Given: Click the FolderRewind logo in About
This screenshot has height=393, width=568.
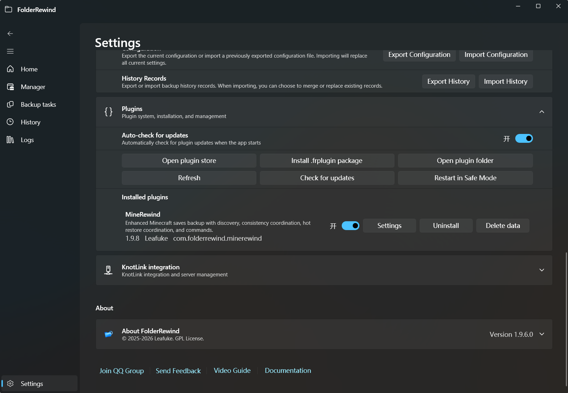Looking at the screenshot, I should click(108, 334).
